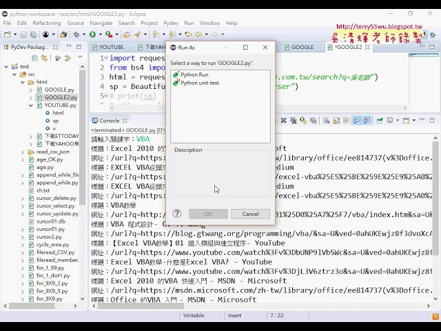Open the Window menu

click(x=209, y=23)
